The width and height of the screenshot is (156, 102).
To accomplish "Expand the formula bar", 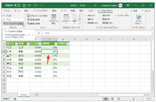I will 152,33.
